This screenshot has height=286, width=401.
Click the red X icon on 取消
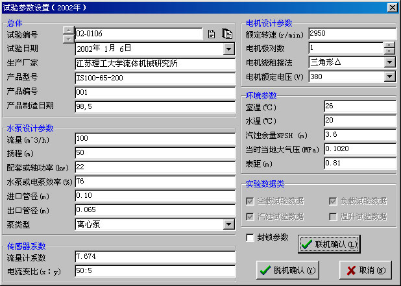[x=351, y=270]
